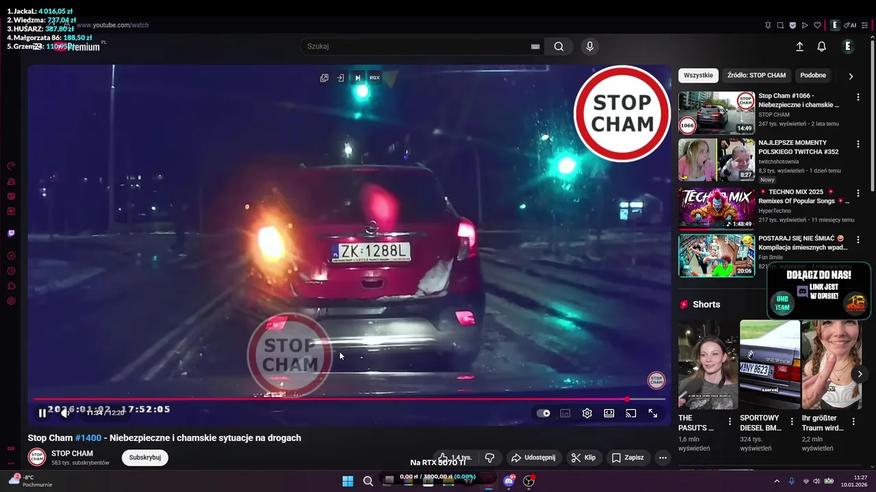Switch to theater mode view
Screen dimensions: 876x492
click(609, 413)
